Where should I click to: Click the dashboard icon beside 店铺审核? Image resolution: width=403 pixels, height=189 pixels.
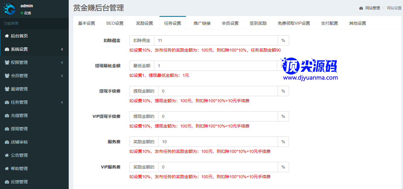pyautogui.click(x=7, y=142)
